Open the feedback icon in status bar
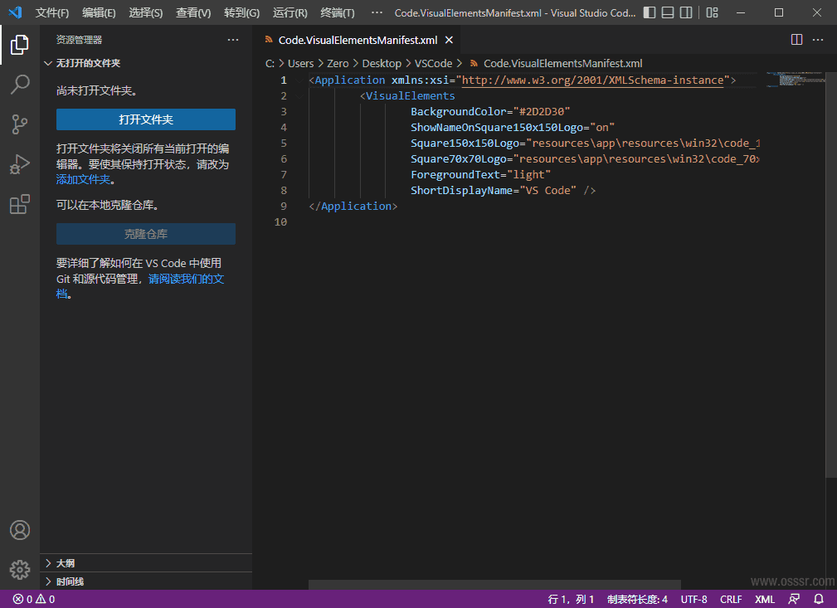The width and height of the screenshot is (837, 608). tap(794, 599)
